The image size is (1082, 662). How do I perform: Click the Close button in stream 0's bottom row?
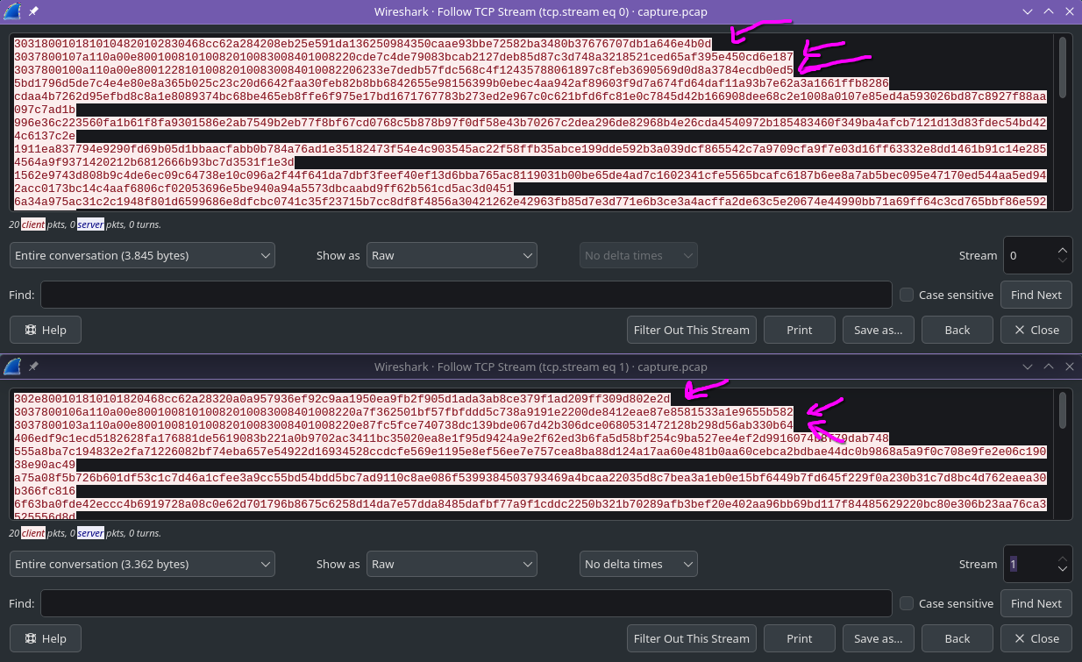(x=1036, y=330)
